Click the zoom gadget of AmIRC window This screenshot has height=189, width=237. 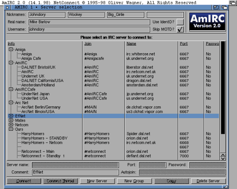click(216, 7)
